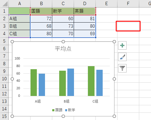
Task: Click the red range handle below D1
Action: pos(96,15)
